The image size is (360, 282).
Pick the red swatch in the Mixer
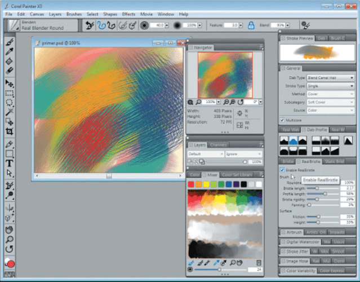(191, 184)
